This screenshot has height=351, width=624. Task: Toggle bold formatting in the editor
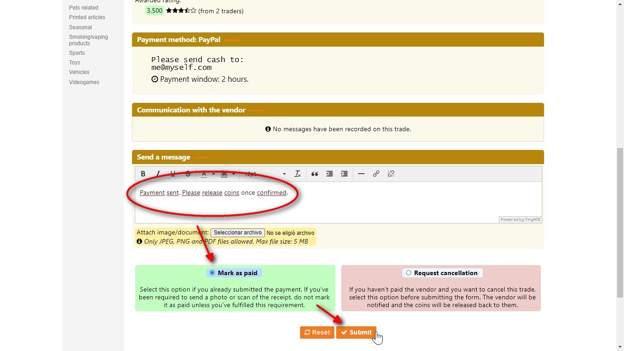coord(143,174)
